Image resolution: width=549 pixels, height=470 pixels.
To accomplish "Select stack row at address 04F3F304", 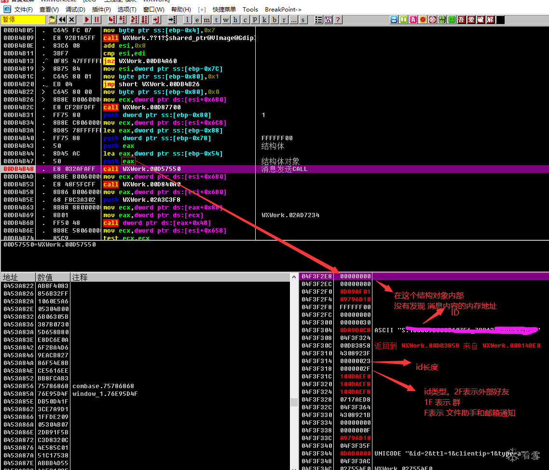I will pos(424,330).
